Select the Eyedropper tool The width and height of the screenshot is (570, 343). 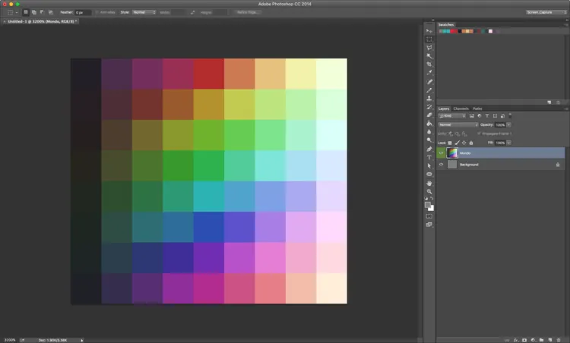pos(429,73)
